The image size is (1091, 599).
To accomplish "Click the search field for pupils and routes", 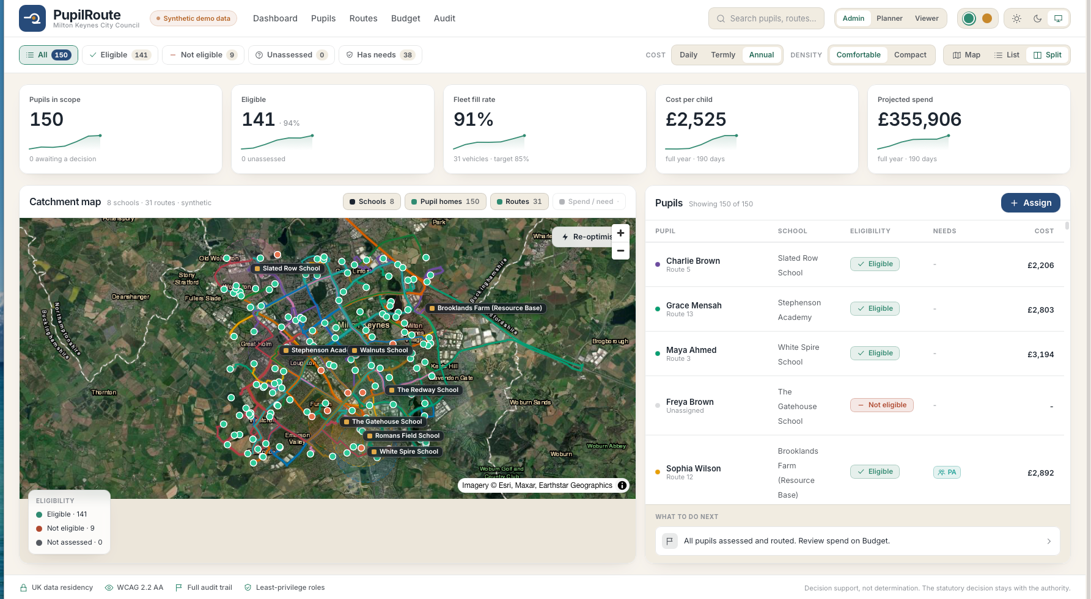I will click(766, 18).
